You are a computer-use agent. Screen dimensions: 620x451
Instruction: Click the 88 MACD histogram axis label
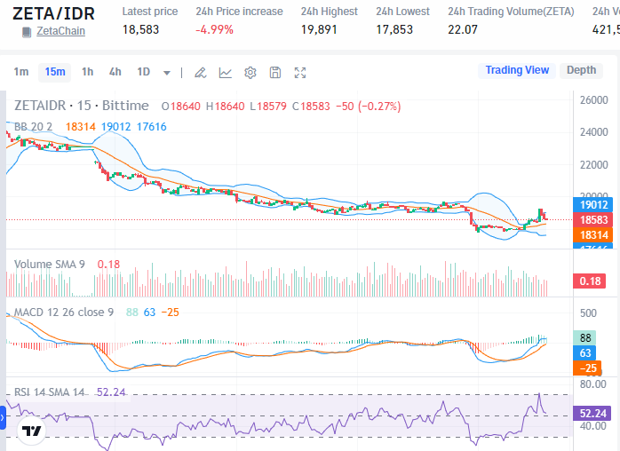(x=584, y=338)
